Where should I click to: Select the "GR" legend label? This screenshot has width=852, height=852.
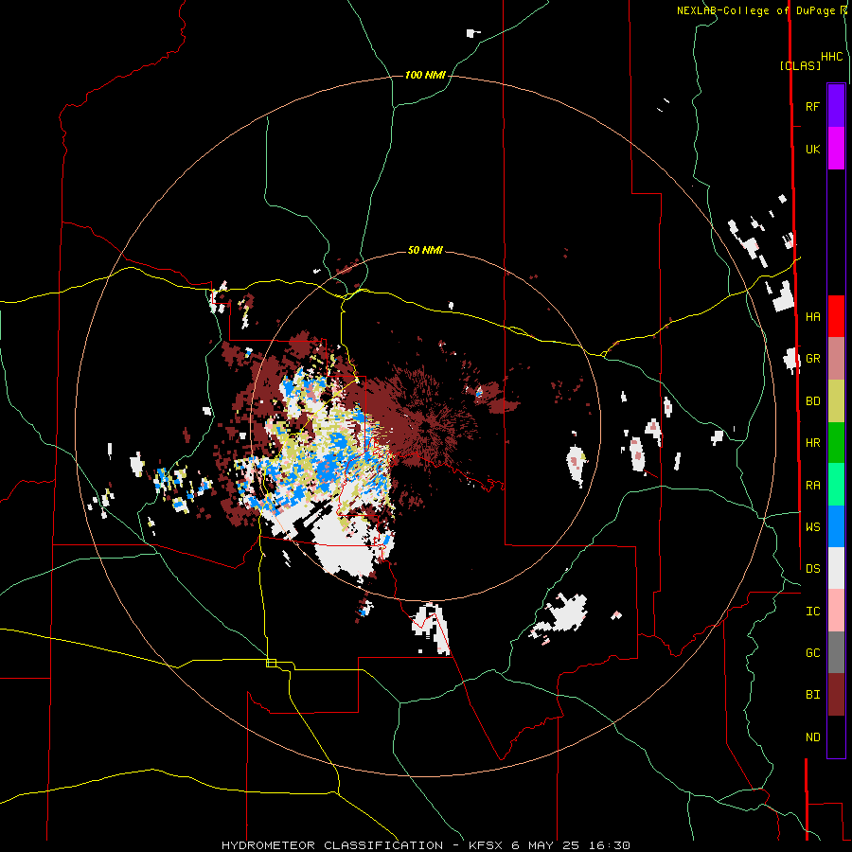(812, 359)
